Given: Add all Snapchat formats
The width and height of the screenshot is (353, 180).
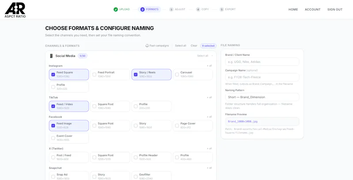Looking at the screenshot, I should (x=209, y=168).
